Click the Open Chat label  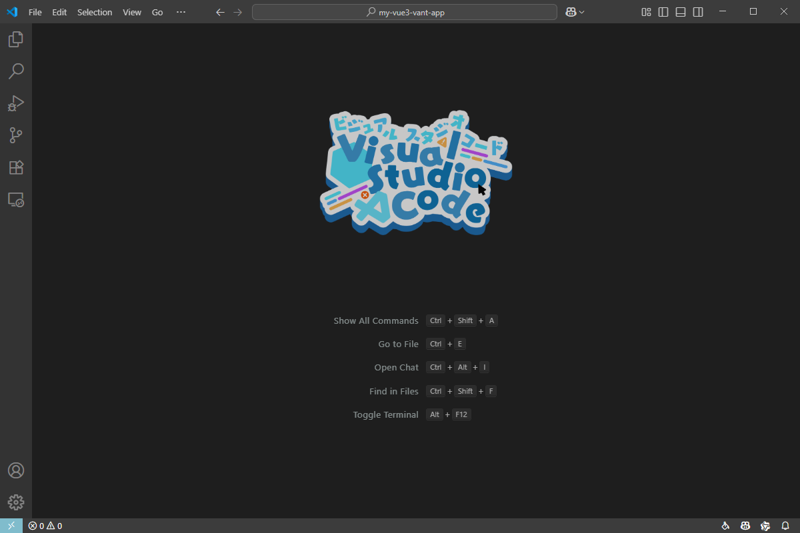pyautogui.click(x=397, y=367)
